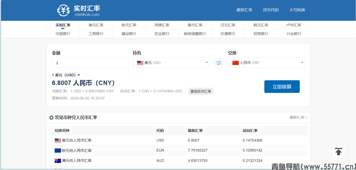Open the 中国银行 tab
The height and width of the screenshot is (170, 356).
coord(63,34)
